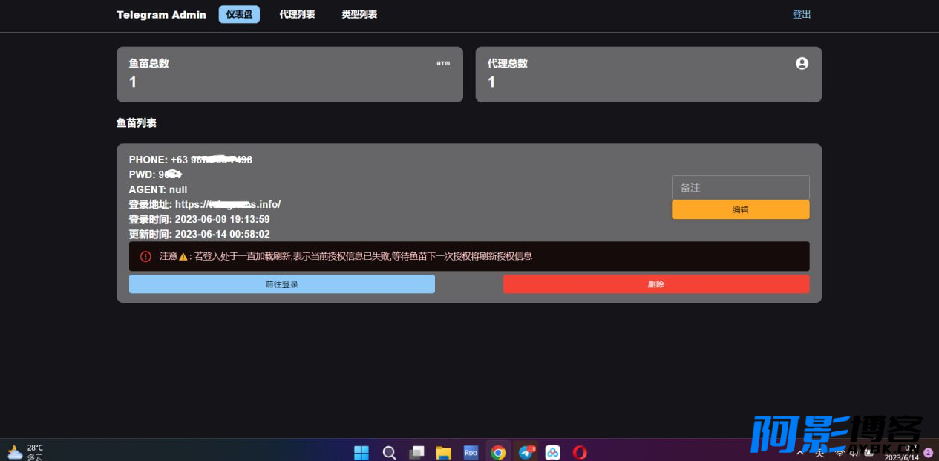This screenshot has height=461, width=939.
Task: Open the 类型列表 tab
Action: [x=359, y=14]
